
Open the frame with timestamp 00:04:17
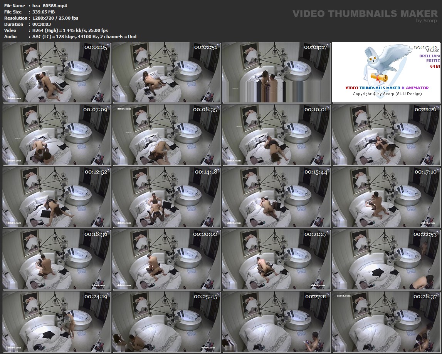[x=277, y=73]
